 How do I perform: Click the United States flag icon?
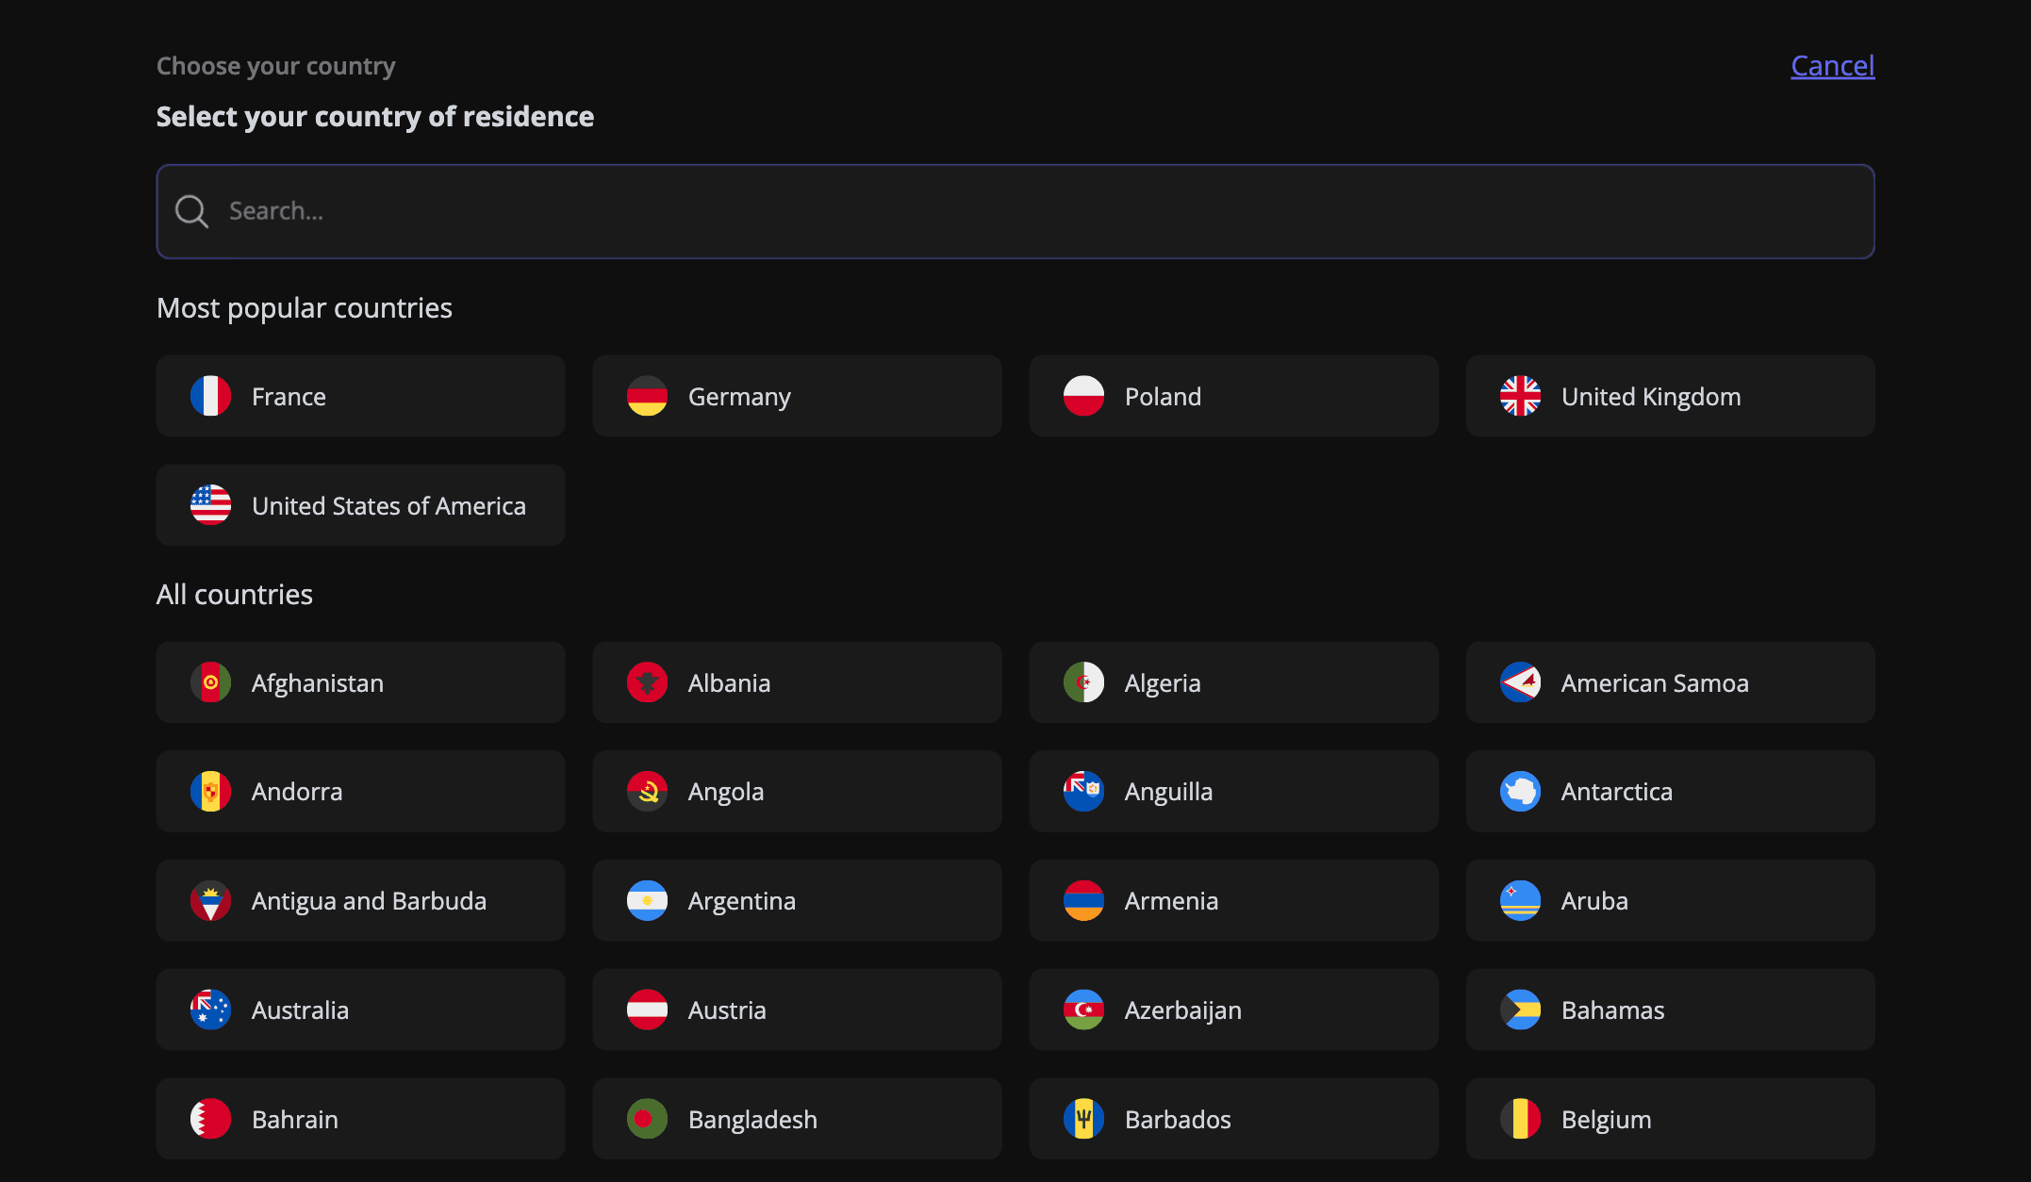tap(212, 505)
